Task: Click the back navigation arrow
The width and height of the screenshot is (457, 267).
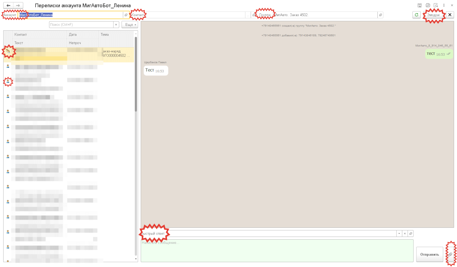Action: click(8, 6)
